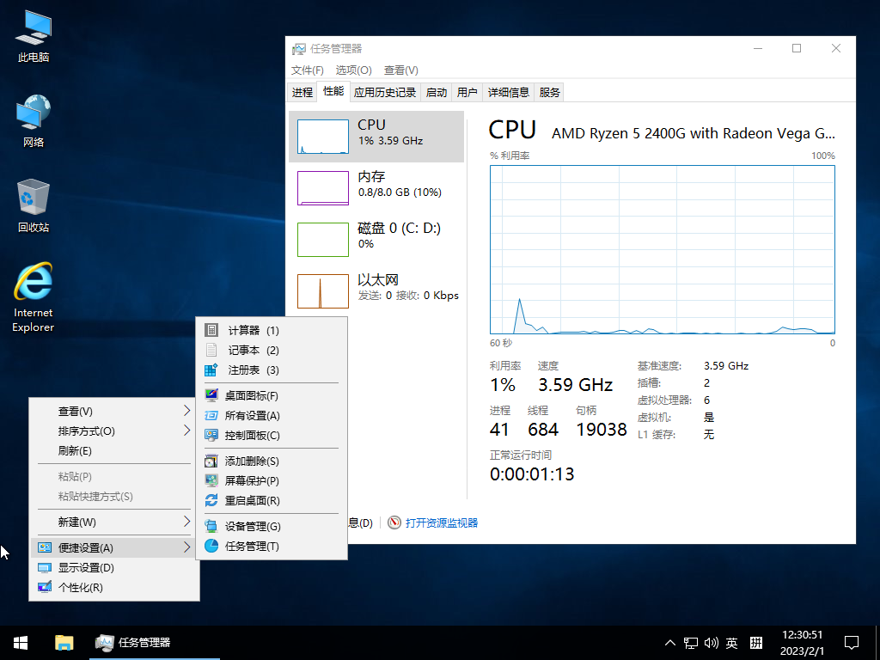This screenshot has width=880, height=660.
Task: Open Calculator from the shortcut submenu
Action: (253, 331)
